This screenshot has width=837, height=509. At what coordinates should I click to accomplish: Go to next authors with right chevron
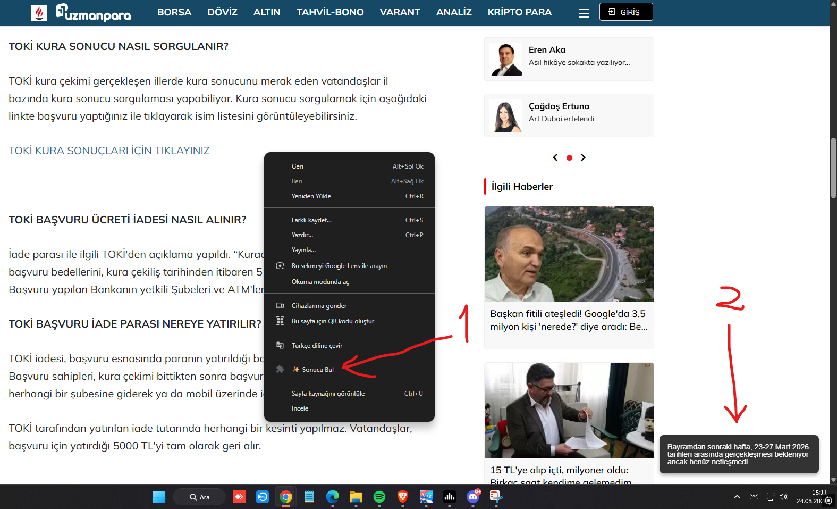click(583, 157)
